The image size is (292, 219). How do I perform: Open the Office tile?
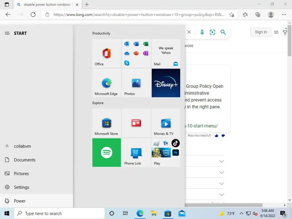(107, 53)
